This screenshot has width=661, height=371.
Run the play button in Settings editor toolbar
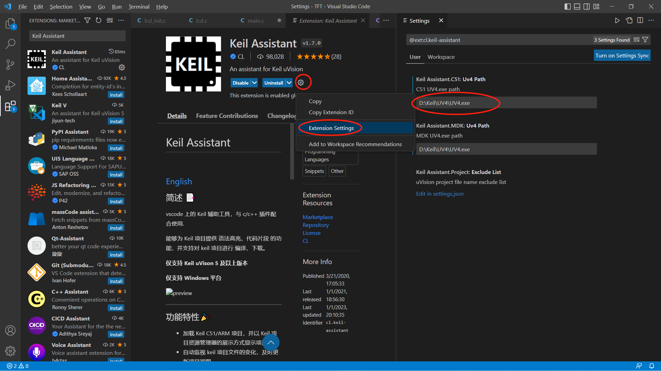coord(617,21)
